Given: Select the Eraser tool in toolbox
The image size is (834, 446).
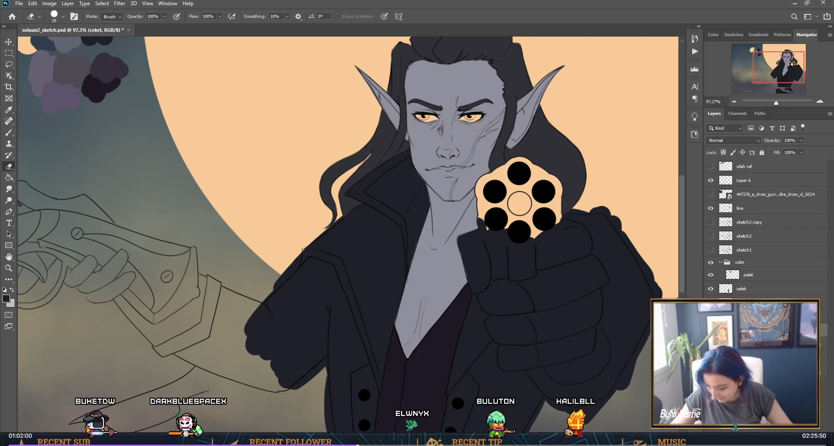Looking at the screenshot, I should tap(9, 166).
